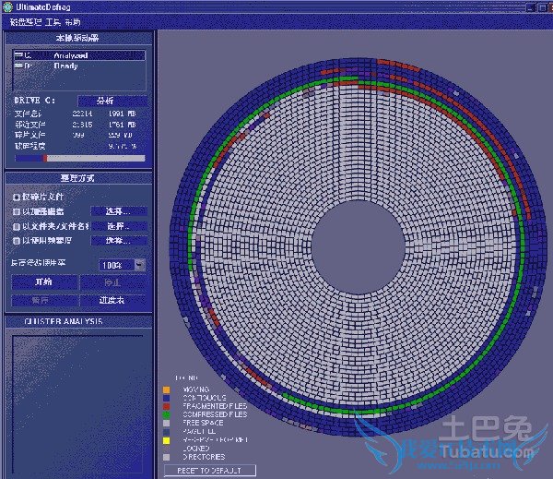Click the dark blue PAGEFILE legend swatch
Screen dimensions: 553x479
point(167,432)
